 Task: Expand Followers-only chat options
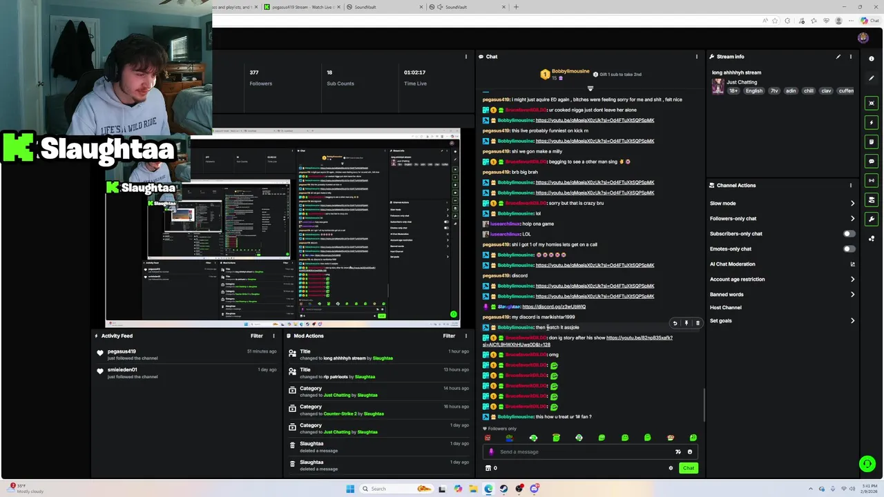(x=782, y=219)
